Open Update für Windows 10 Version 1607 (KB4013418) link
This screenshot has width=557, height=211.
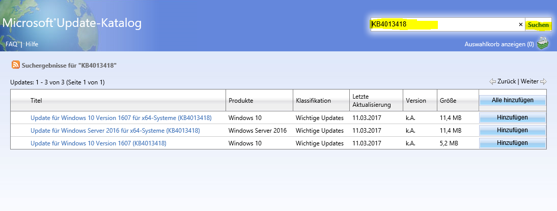pos(98,143)
